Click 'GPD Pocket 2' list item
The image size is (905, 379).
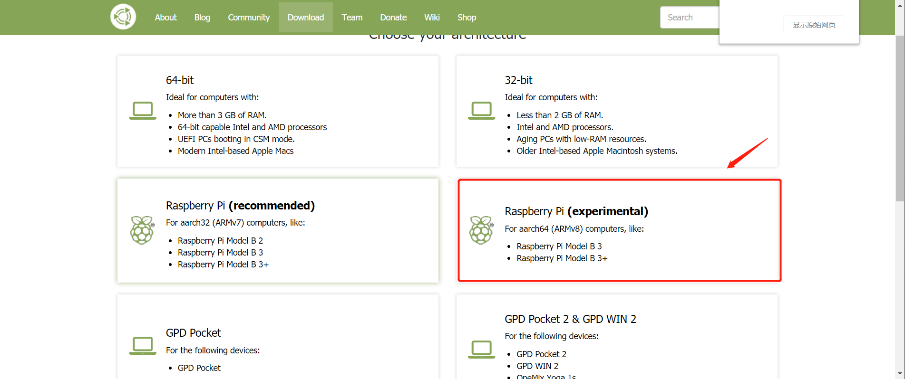[541, 354]
